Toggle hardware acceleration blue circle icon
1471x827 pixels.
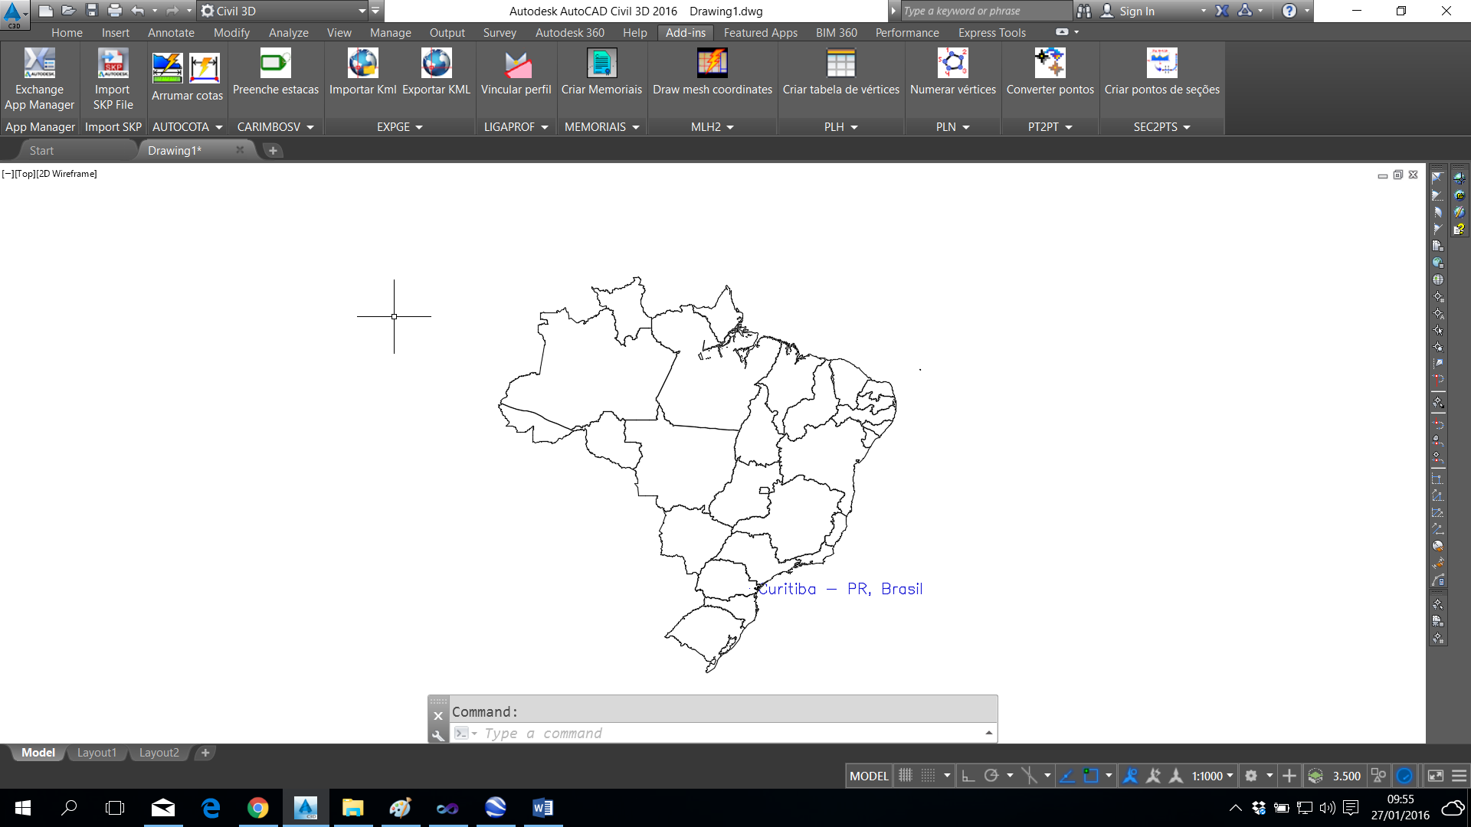[1404, 776]
